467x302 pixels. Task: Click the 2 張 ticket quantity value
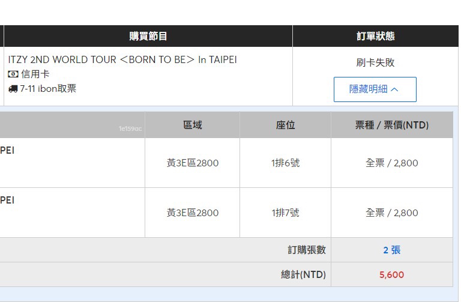(391, 250)
